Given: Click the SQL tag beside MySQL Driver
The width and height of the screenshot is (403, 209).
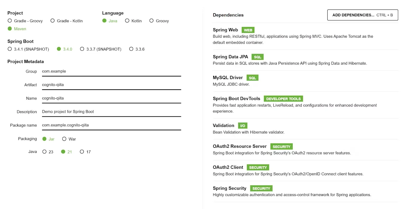Looking at the screenshot, I should point(252,78).
